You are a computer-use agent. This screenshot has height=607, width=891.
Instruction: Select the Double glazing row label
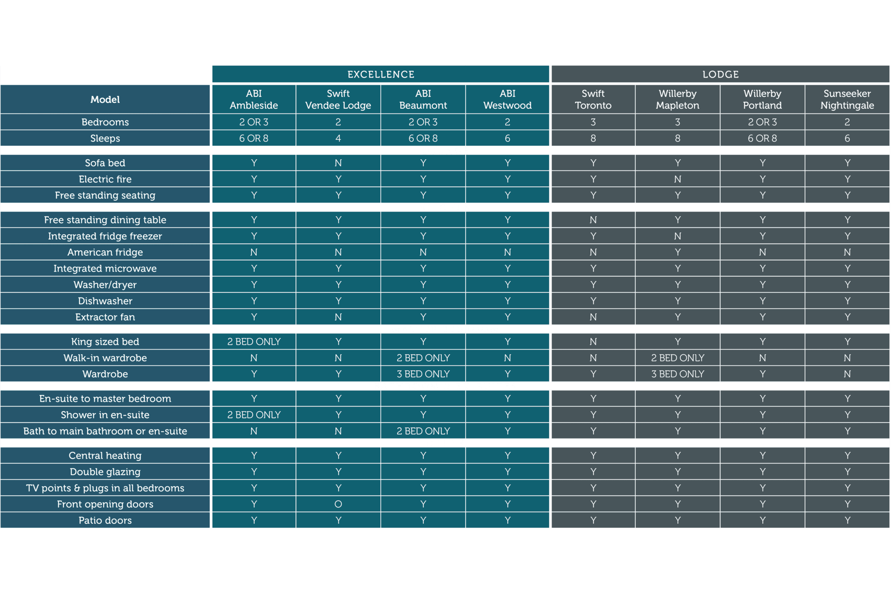[105, 472]
